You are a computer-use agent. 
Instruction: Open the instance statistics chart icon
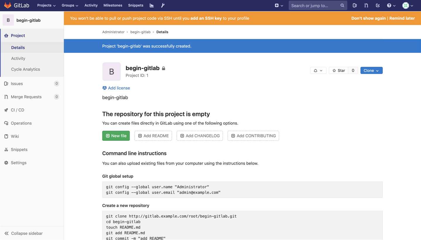click(152, 5)
